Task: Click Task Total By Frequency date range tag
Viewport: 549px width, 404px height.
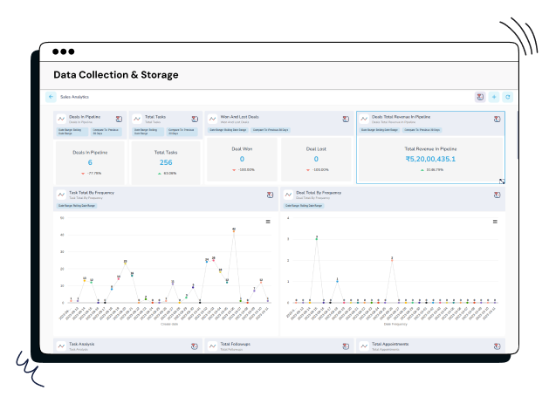Action: tap(77, 206)
